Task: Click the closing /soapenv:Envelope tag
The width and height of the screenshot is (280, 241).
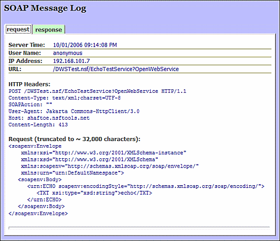Action: tap(38, 214)
